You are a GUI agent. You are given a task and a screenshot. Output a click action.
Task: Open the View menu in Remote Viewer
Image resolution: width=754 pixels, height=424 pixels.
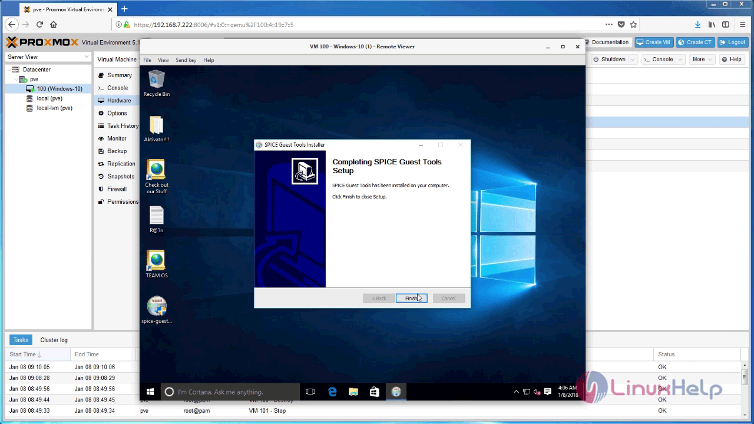163,60
